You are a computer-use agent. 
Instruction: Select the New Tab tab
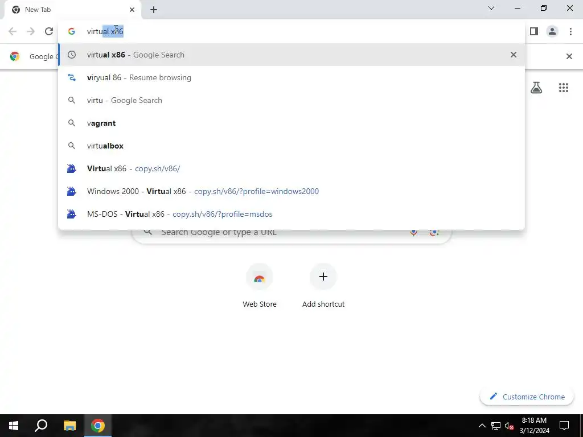72,10
